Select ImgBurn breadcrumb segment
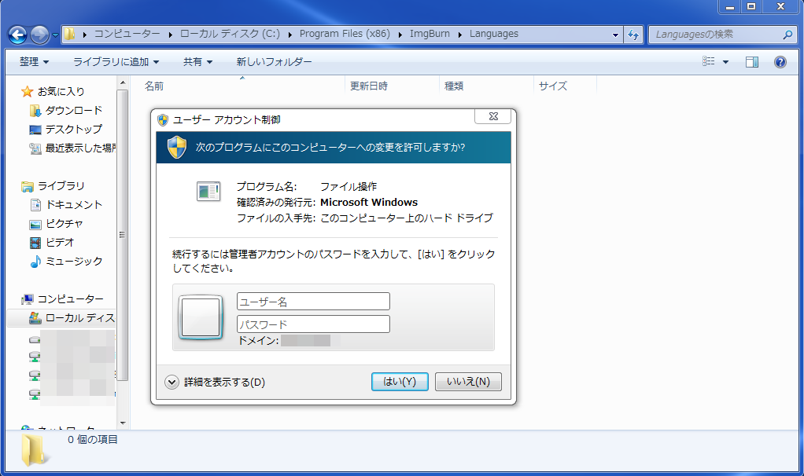 430,34
